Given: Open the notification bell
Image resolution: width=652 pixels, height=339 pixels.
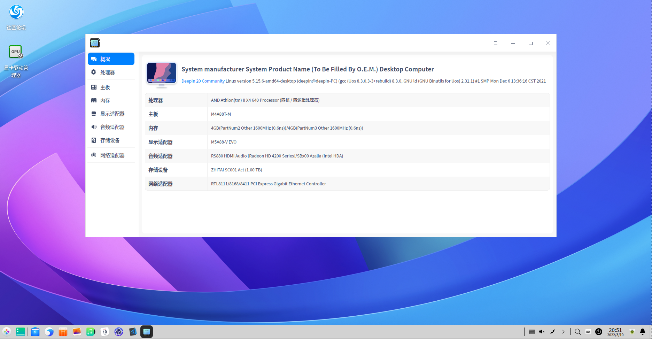Looking at the screenshot, I should click(643, 332).
